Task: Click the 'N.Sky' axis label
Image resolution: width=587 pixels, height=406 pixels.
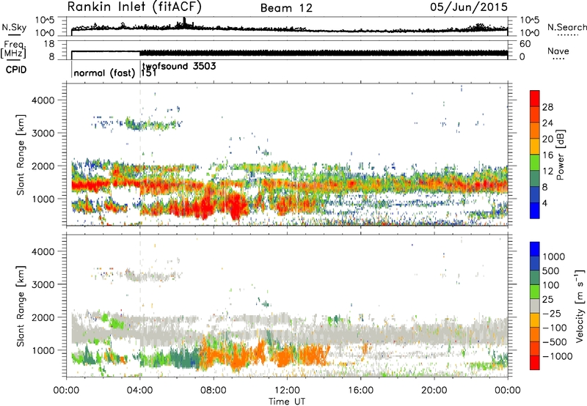Action: [14, 28]
